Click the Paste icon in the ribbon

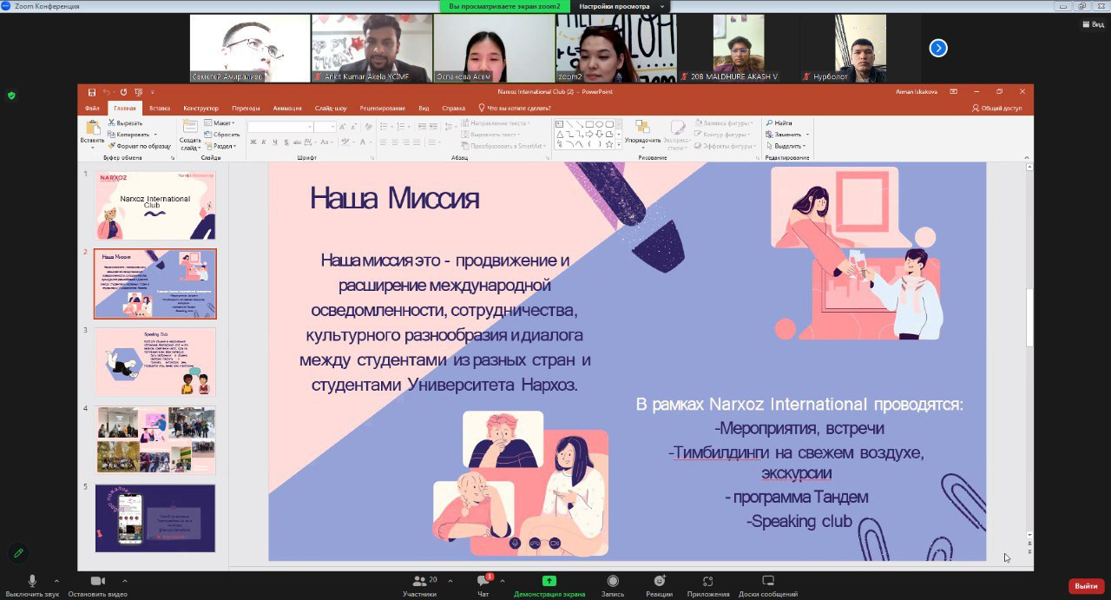(92, 129)
